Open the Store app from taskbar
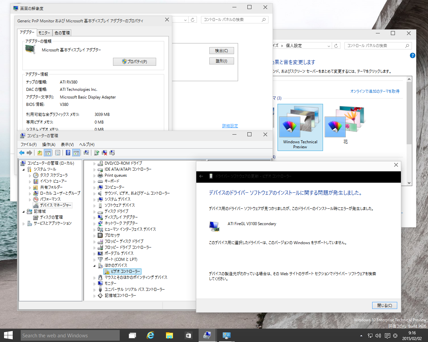 [x=188, y=335]
